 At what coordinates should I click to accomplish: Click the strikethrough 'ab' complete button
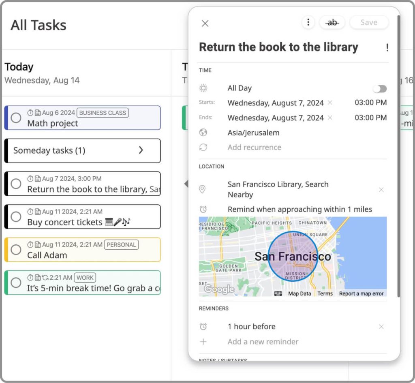[332, 23]
